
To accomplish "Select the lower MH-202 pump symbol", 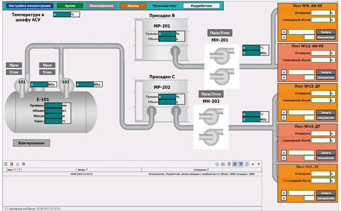I will pos(211,137).
